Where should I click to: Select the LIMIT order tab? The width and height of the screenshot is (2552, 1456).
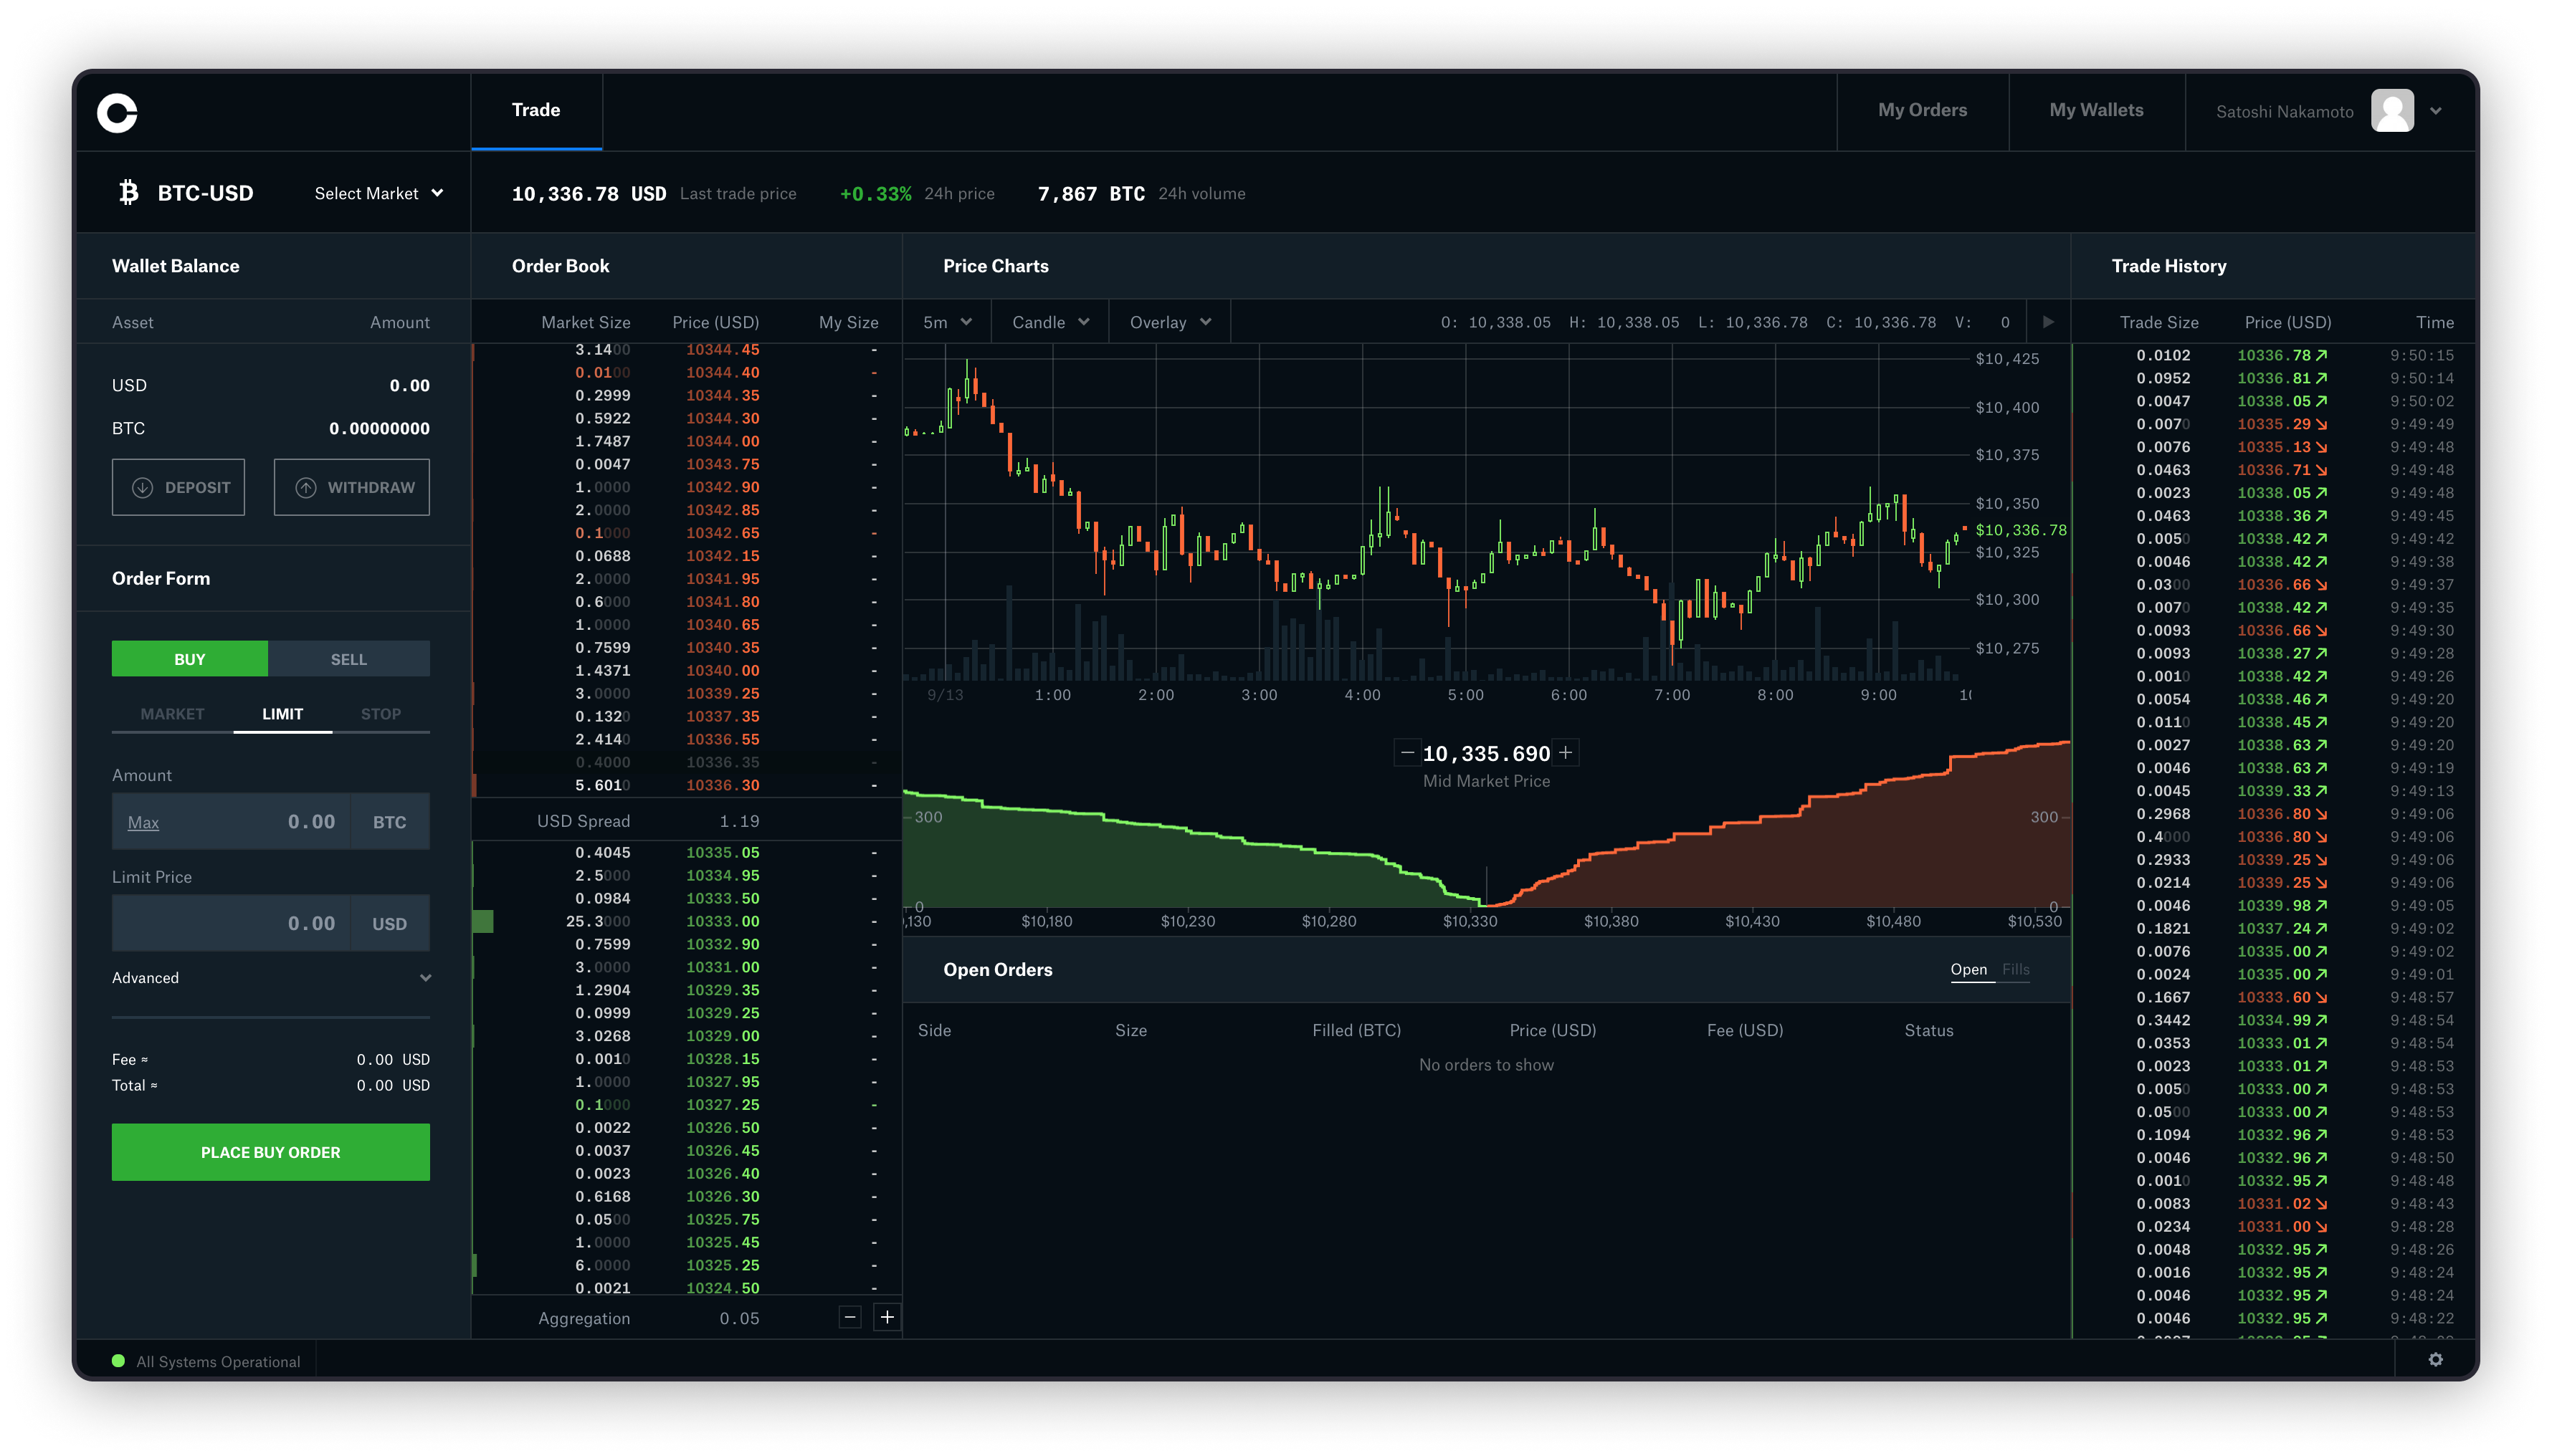tap(280, 713)
